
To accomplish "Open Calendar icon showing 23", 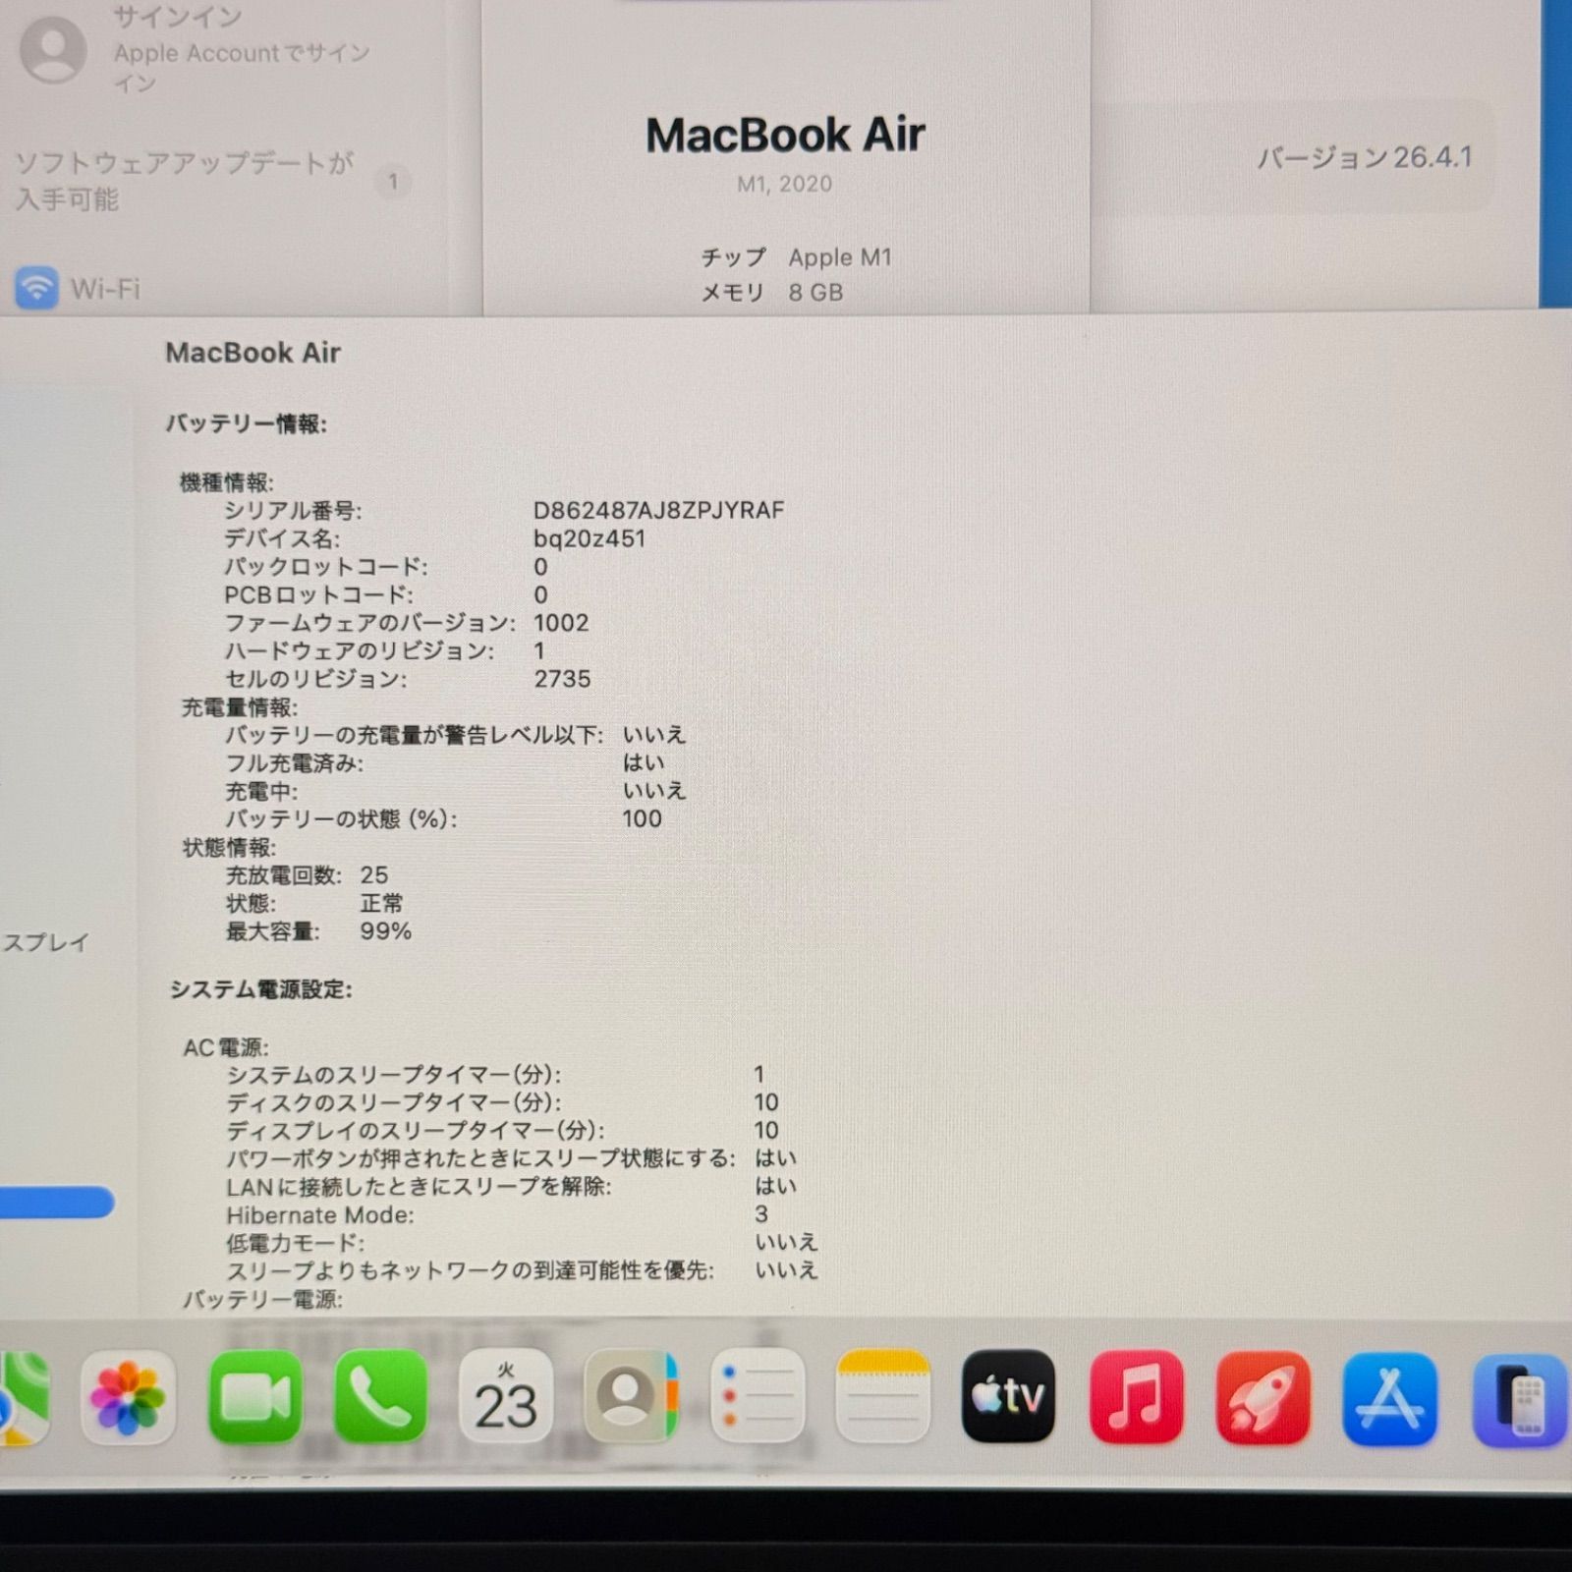I will (506, 1396).
